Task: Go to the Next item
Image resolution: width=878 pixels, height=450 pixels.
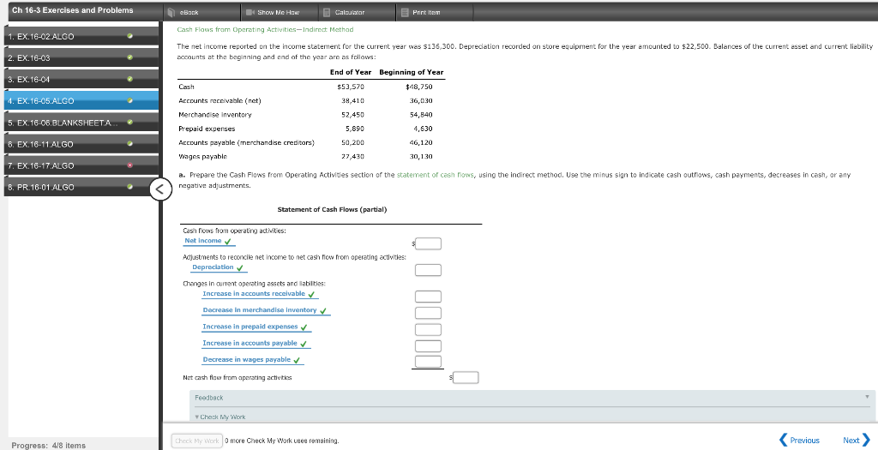Action: (x=857, y=441)
